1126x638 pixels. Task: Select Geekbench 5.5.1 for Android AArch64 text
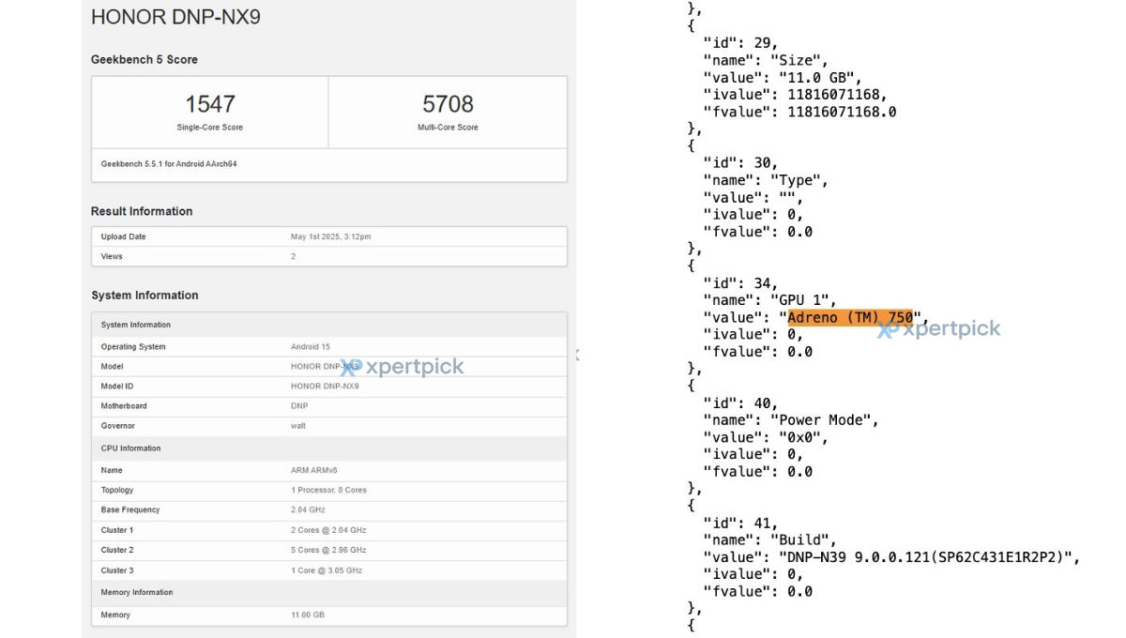coord(170,163)
